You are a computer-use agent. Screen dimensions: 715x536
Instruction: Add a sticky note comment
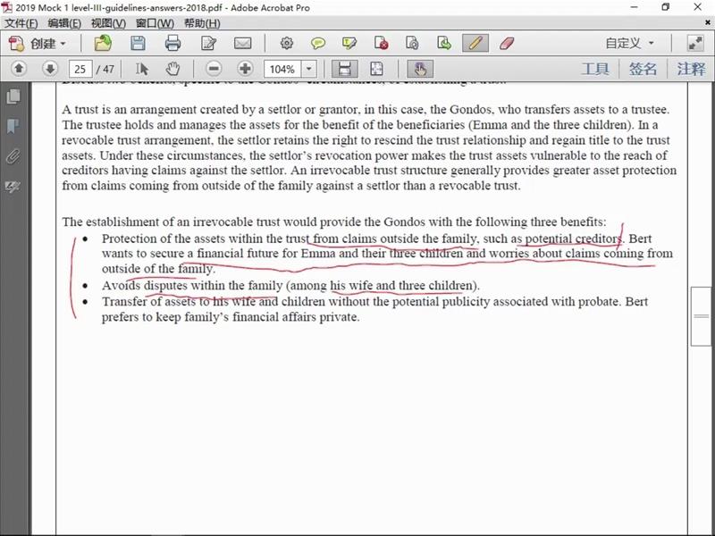click(x=318, y=43)
